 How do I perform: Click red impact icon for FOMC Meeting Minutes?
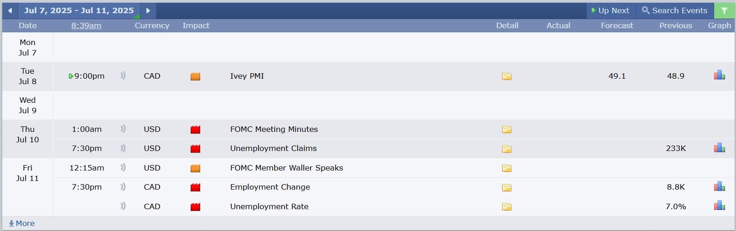point(195,130)
